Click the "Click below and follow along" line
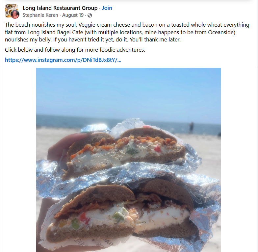 tap(75, 50)
